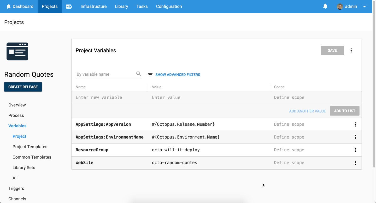Select Triggers in the project sidebar

point(16,188)
